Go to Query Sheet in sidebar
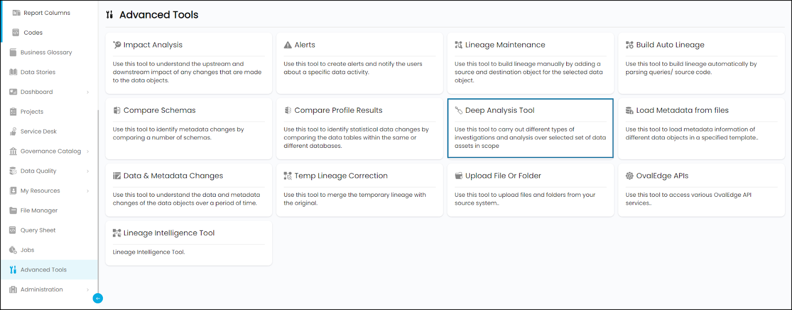 pyautogui.click(x=38, y=230)
